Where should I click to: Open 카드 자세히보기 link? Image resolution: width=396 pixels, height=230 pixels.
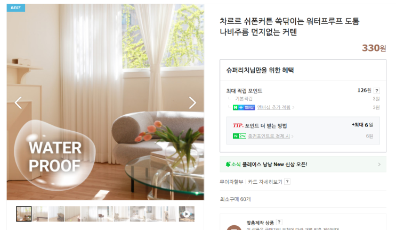(265, 182)
